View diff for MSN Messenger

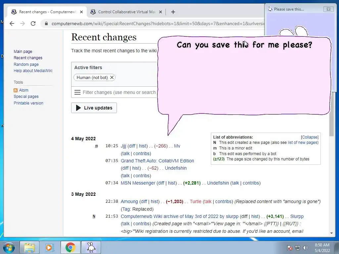pyautogui.click(x=161, y=183)
